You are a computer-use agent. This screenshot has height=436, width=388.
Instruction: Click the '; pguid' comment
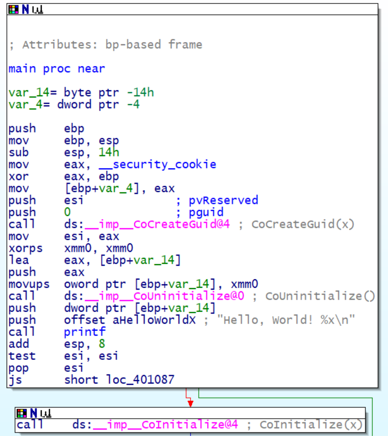(200, 213)
